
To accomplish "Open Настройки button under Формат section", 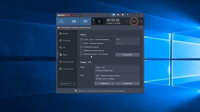I will click(x=127, y=83).
